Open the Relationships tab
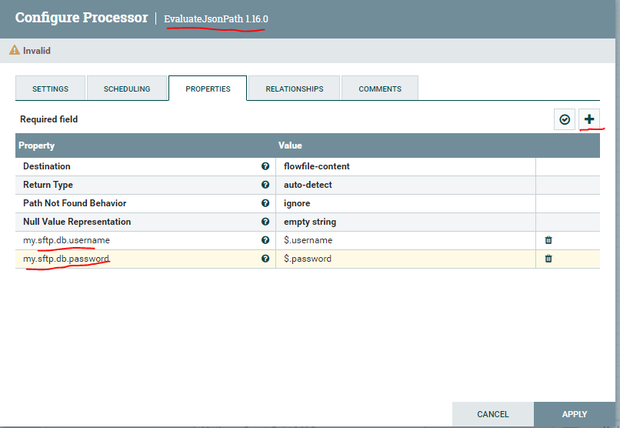Viewport: 620px width, 428px height. coord(294,89)
